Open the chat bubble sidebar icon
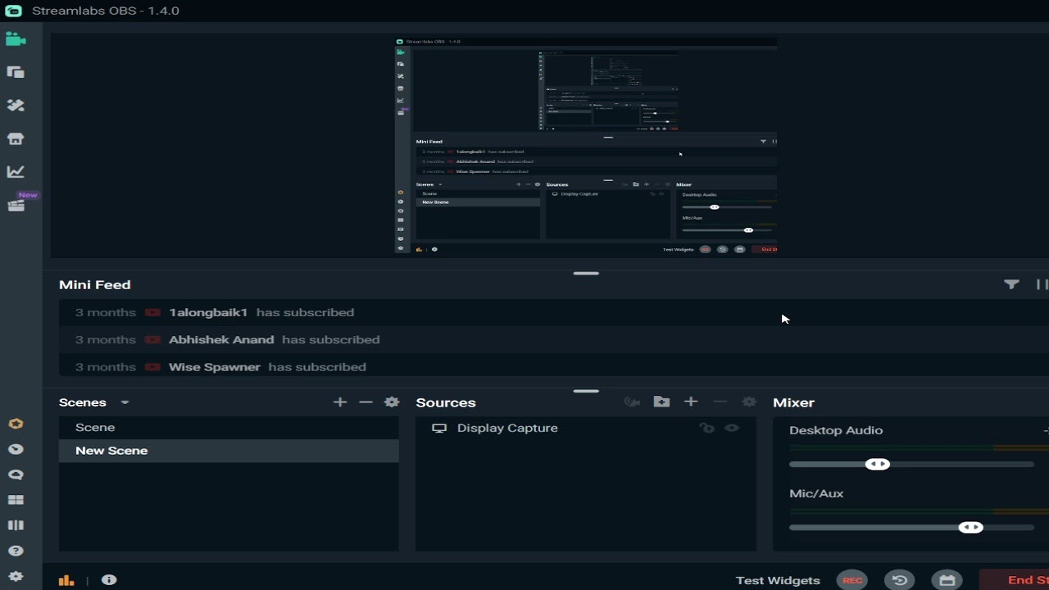Screen dimensions: 1049x590 [16, 474]
